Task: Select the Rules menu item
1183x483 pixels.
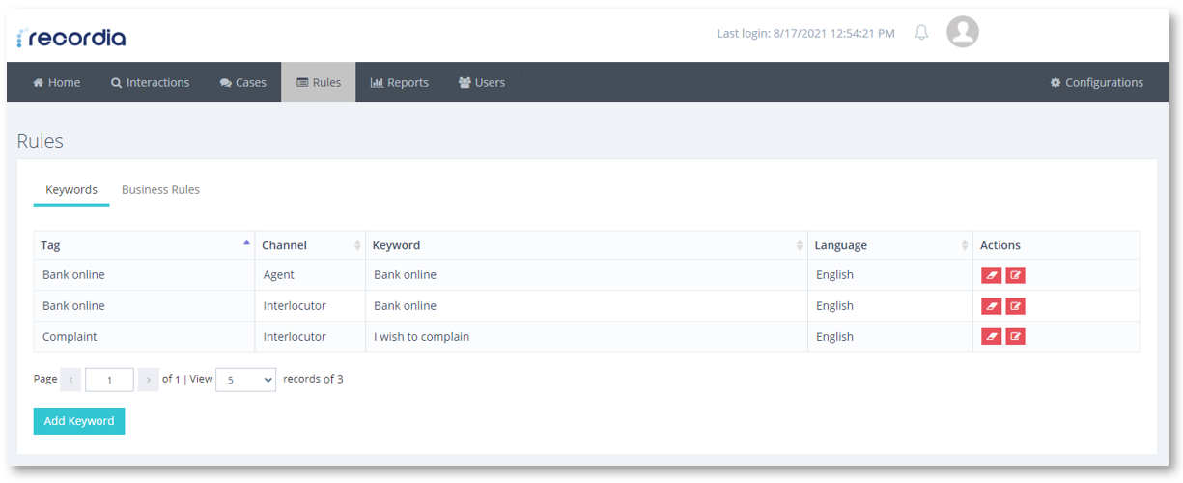Action: pos(319,82)
